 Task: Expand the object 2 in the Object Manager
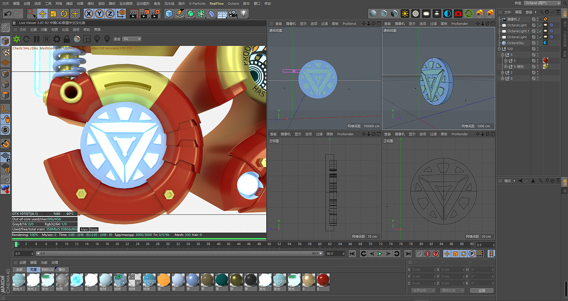pyautogui.click(x=503, y=72)
